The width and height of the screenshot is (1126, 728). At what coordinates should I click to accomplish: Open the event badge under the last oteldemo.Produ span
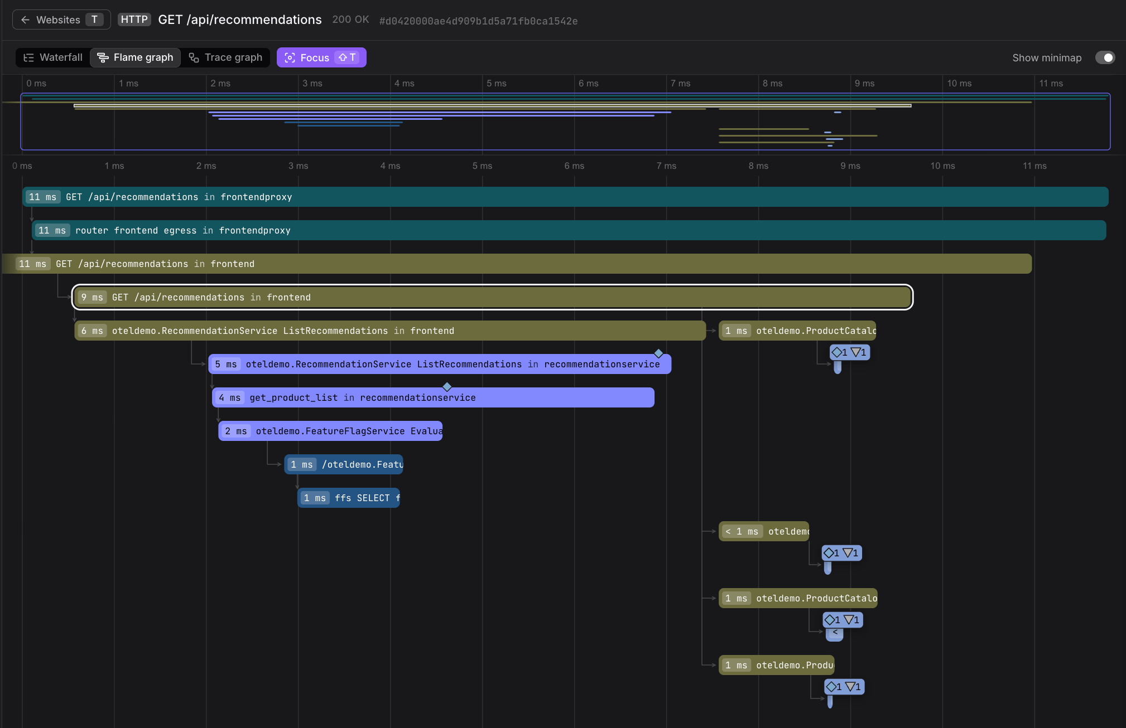844,687
